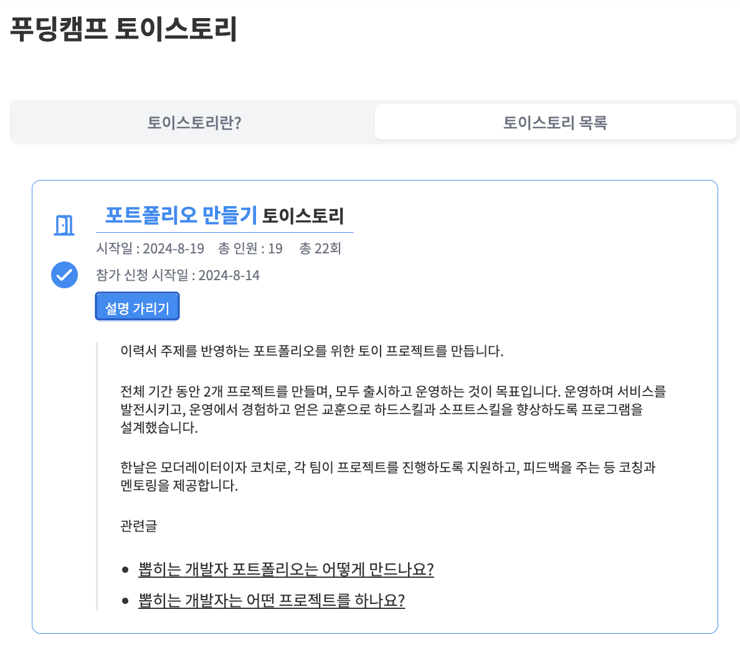Open link 뽑히는 개발자는 어떤 프로젝트를 하나요?
The image size is (740, 655).
tap(272, 600)
